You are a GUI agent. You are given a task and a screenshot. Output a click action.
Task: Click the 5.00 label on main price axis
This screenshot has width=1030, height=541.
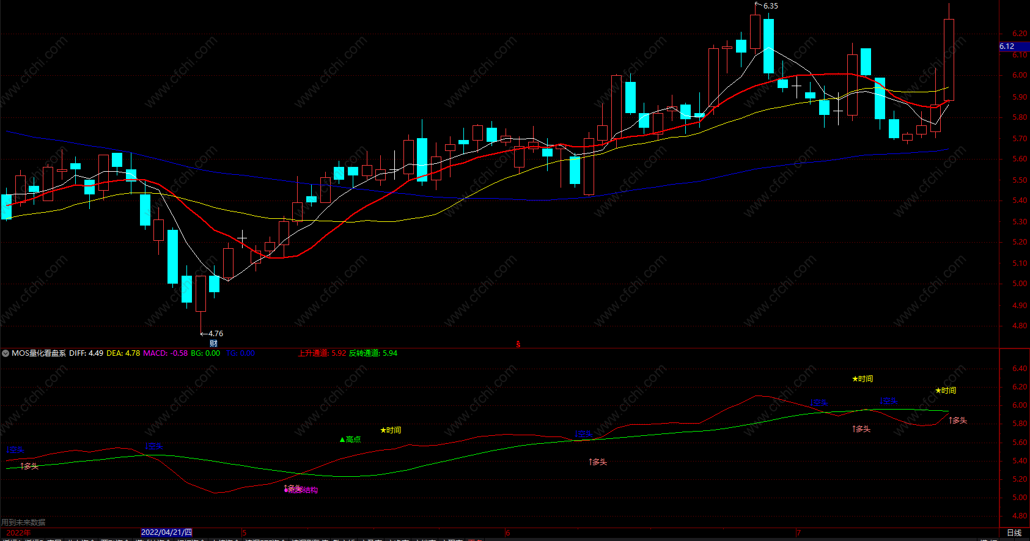click(x=1020, y=284)
